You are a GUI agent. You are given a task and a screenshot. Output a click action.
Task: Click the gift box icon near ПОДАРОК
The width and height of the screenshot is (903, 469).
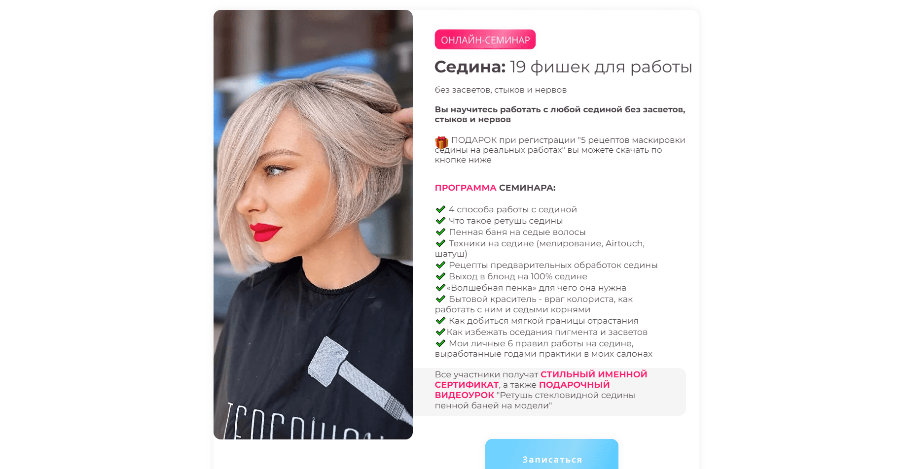point(441,142)
